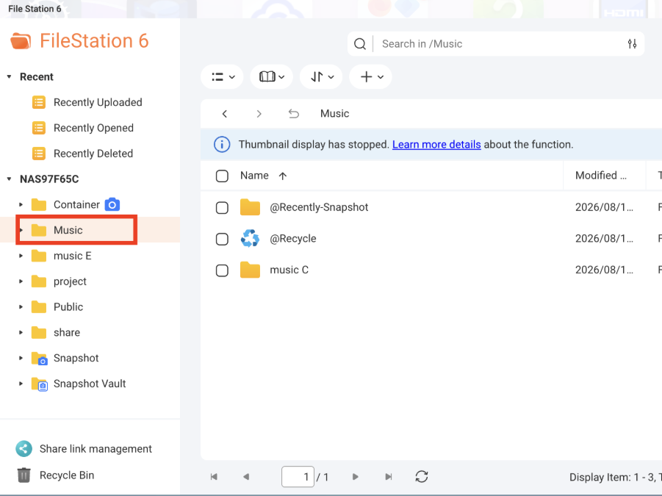Expand the Snapshot folder

click(x=21, y=358)
